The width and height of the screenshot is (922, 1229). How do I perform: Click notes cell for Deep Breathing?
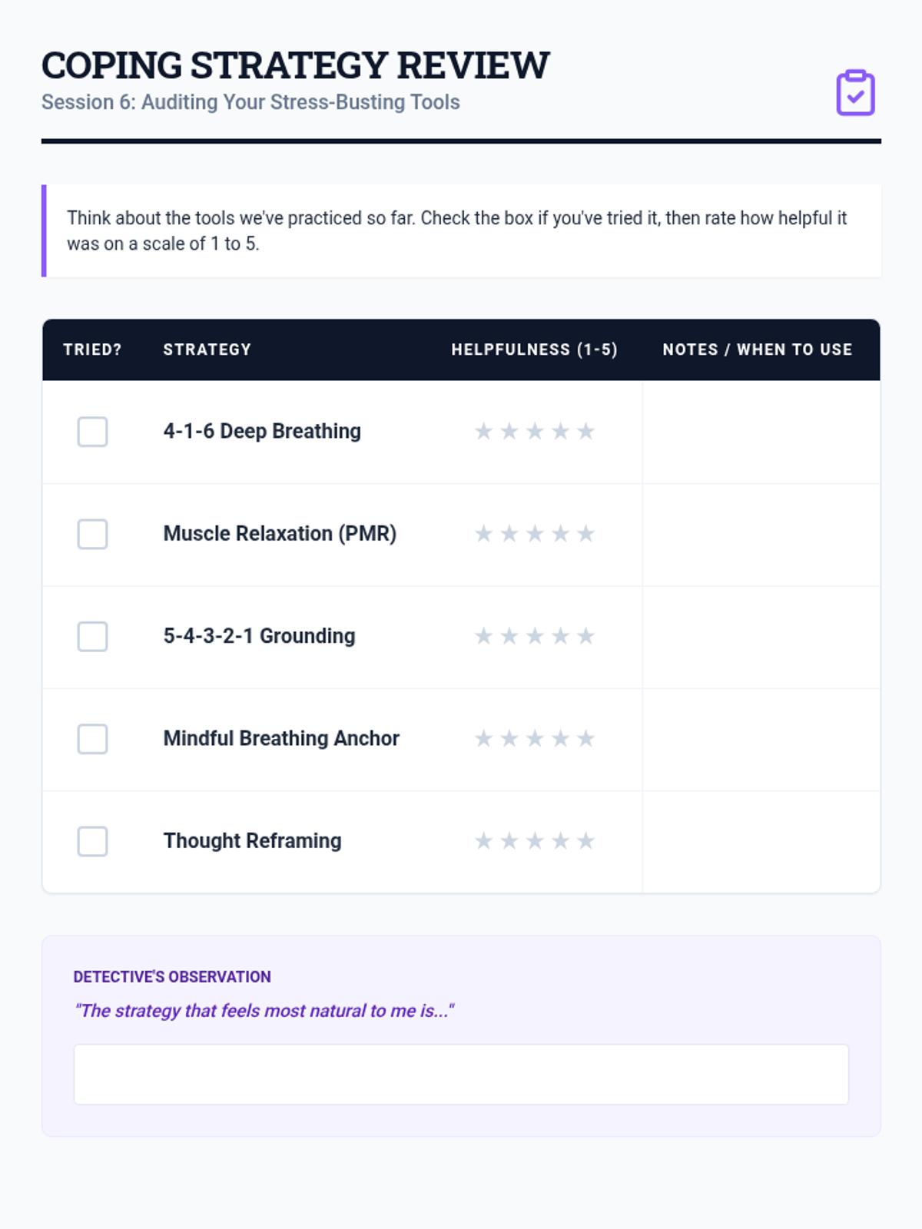(x=761, y=432)
